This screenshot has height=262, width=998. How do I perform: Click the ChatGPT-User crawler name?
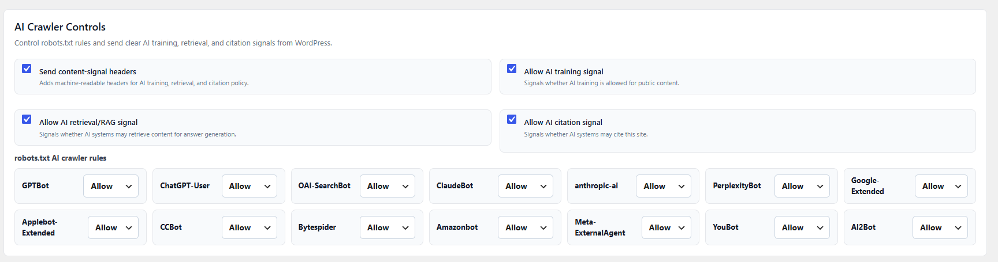(x=185, y=185)
